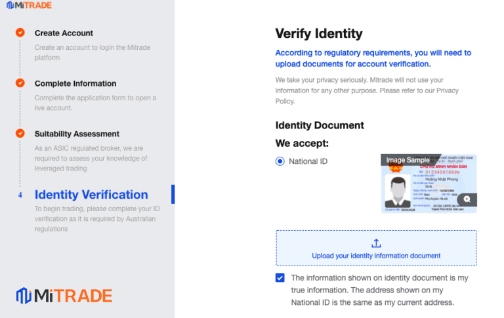Open the Suitability Assessment step

coord(77,134)
